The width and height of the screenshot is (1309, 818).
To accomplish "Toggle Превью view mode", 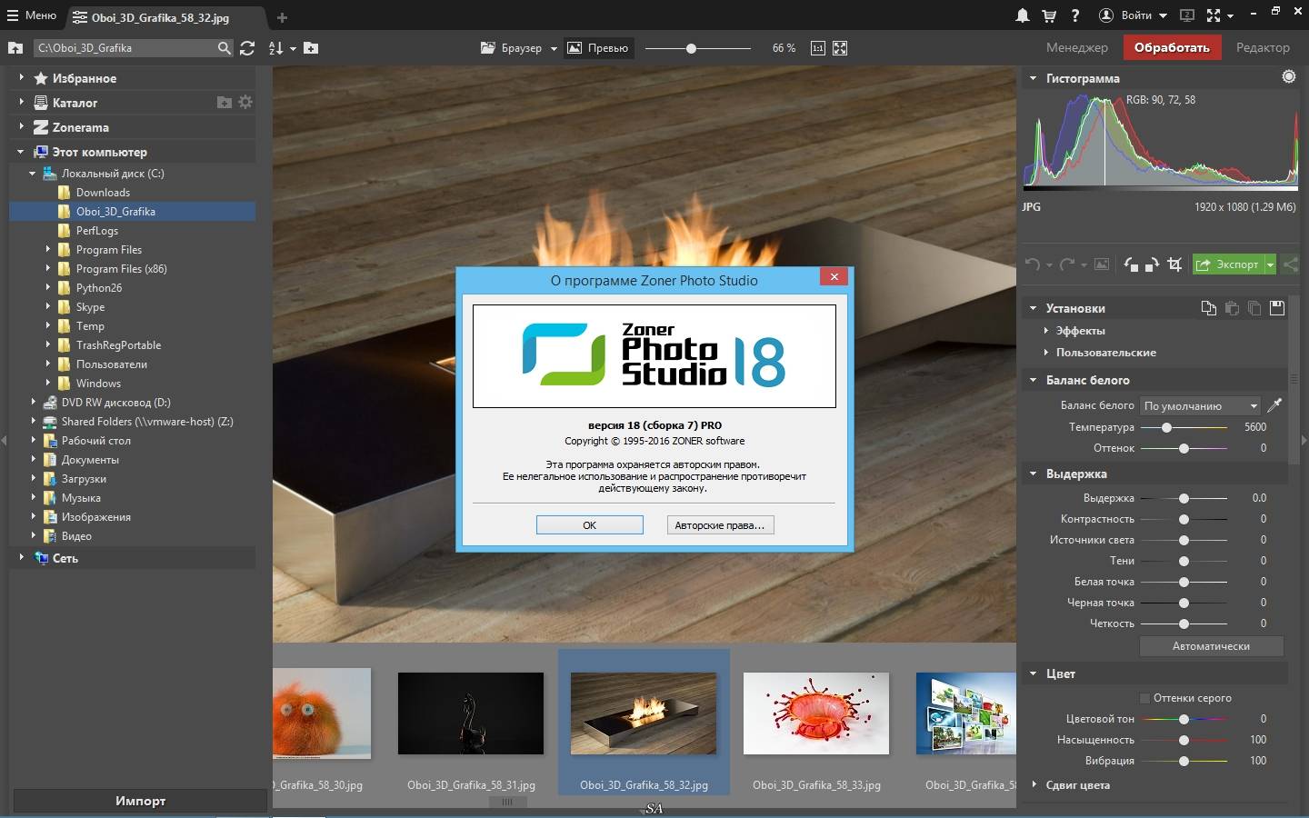I will point(598,48).
